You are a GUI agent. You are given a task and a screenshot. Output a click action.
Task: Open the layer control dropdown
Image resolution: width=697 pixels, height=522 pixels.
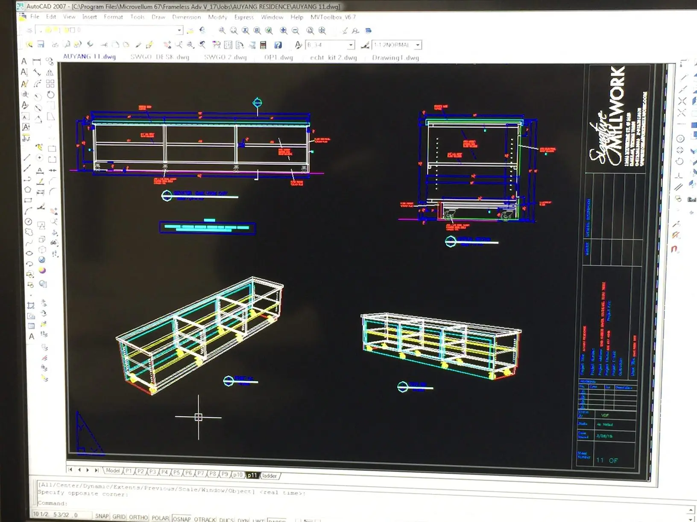click(179, 30)
